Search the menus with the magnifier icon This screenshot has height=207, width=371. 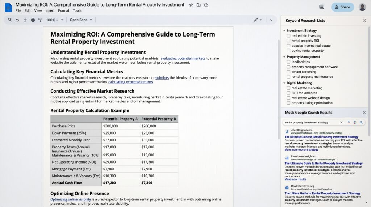(x=10, y=20)
